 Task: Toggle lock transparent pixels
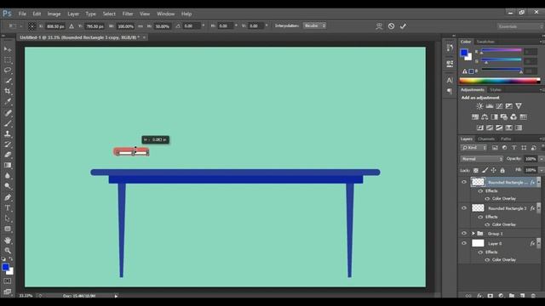click(x=476, y=170)
